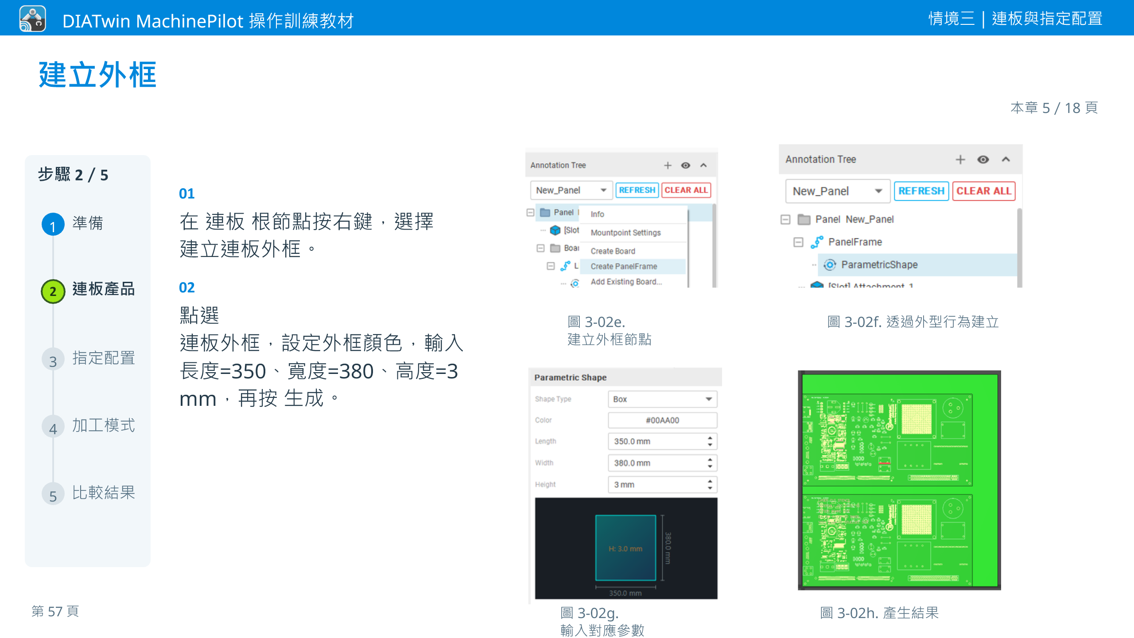Click CLEAR ALL button in right Annotation Tree
This screenshot has width=1134, height=638.
984,191
